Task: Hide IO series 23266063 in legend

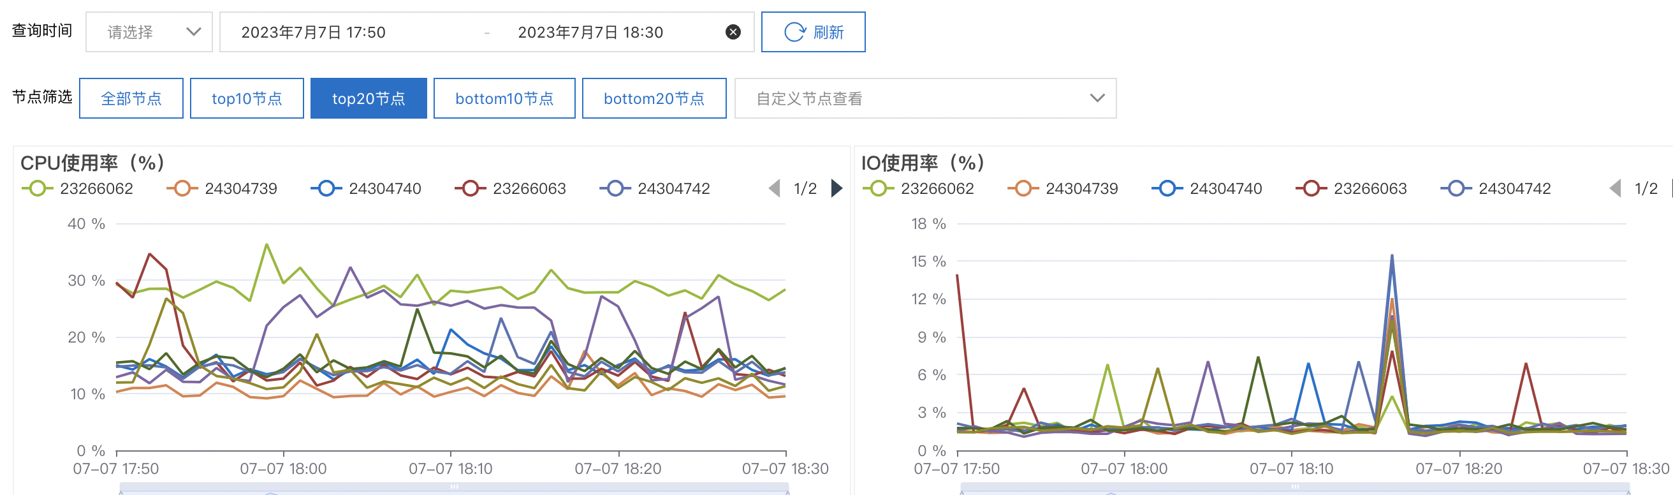Action: click(1351, 188)
